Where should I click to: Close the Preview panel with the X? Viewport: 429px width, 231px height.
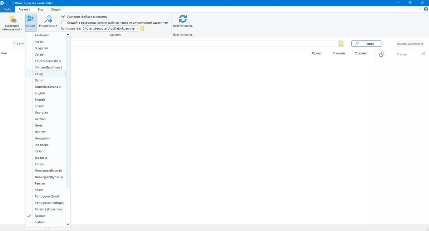(424, 54)
